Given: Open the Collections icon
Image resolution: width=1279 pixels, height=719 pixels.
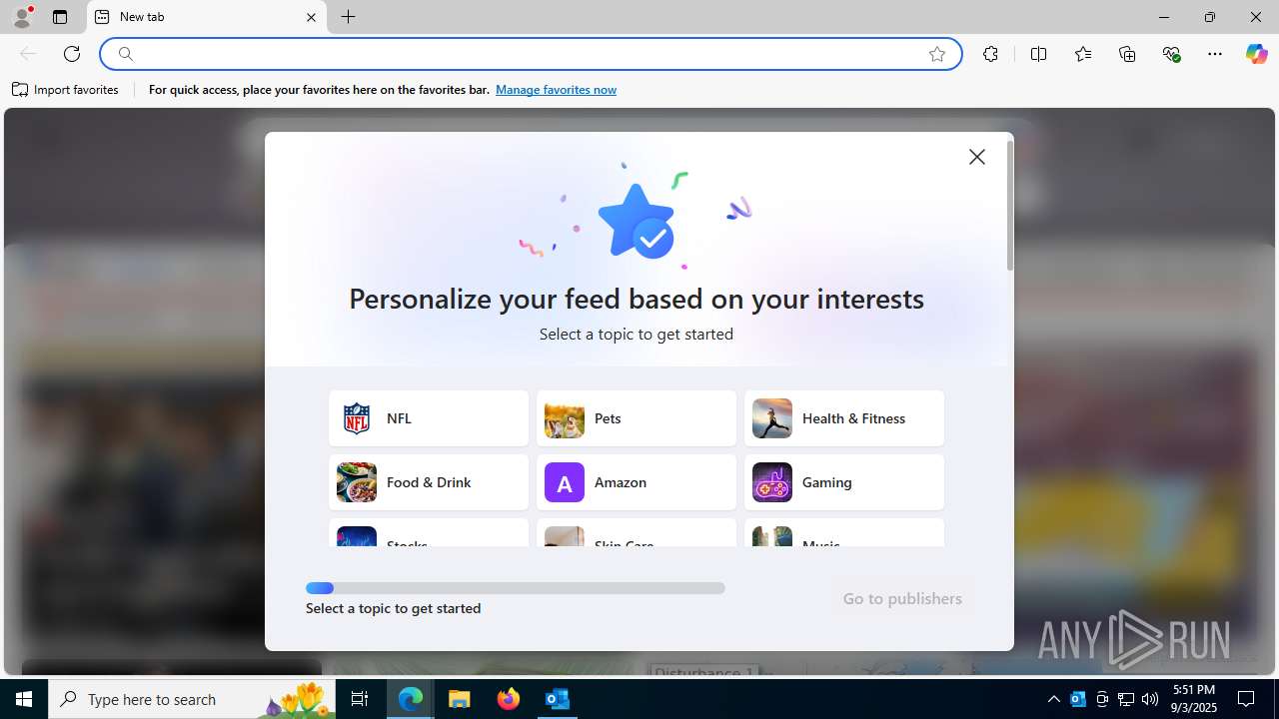Looking at the screenshot, I should [1127, 54].
